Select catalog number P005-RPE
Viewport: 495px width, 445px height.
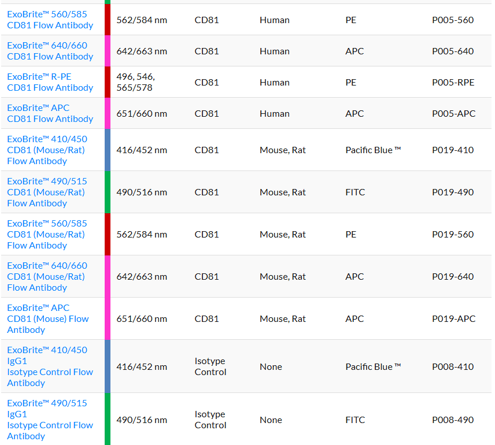(453, 83)
